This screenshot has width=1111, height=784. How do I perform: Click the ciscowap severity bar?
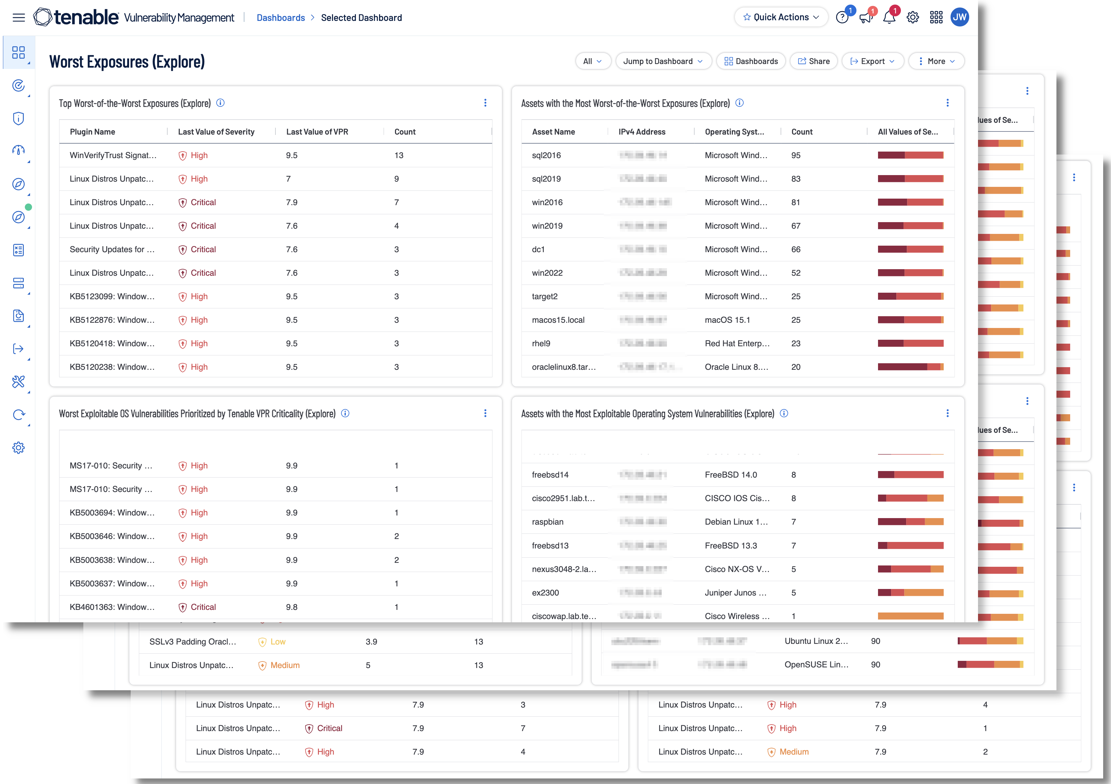pos(911,616)
